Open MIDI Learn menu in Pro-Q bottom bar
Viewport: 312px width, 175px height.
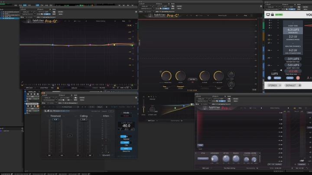[x=31, y=88]
